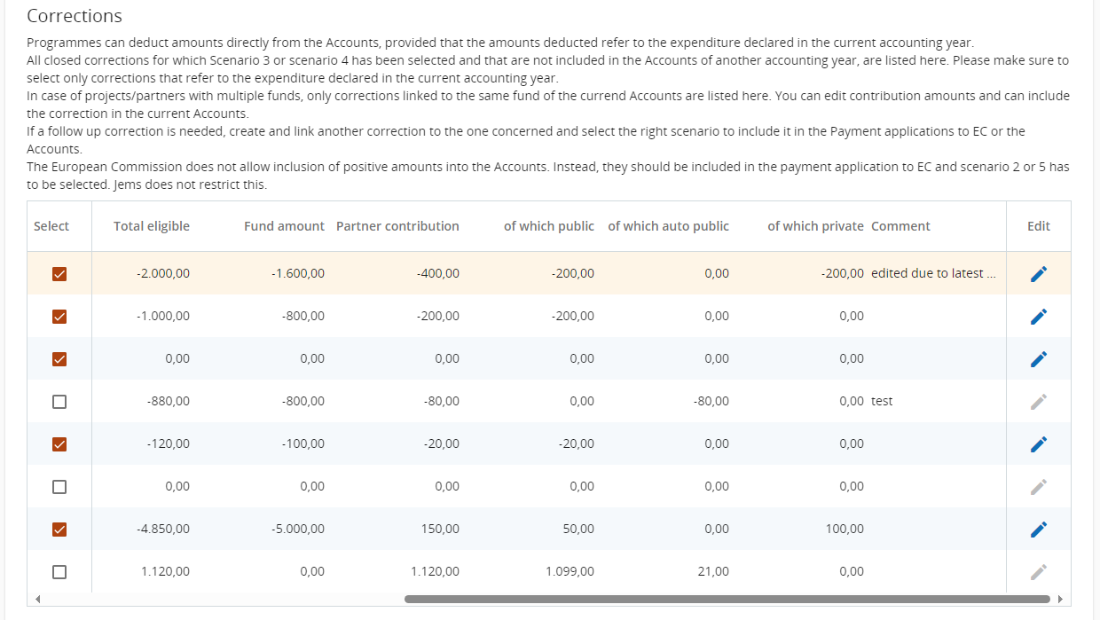Click the 'Fund amount' column header
This screenshot has height=620, width=1100.
tap(284, 226)
